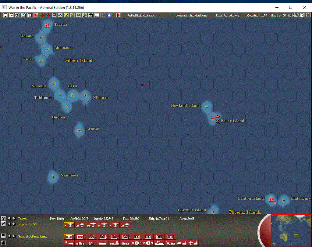
Task: Select the BF base force unit icon
Action: 171,237
